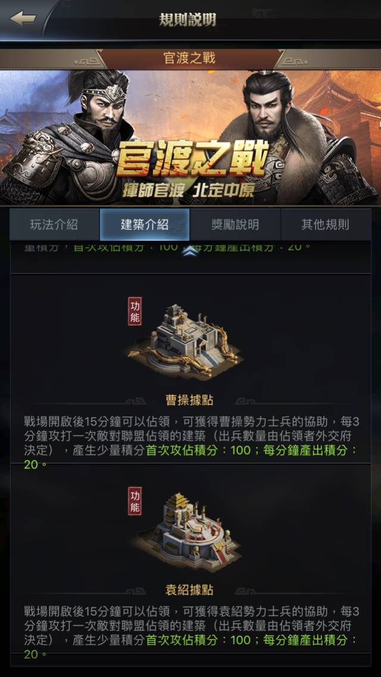Tap the 曹操據點 description text

191,443
